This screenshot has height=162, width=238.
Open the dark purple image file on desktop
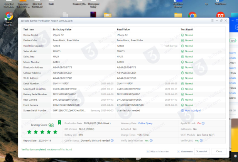point(93,15)
